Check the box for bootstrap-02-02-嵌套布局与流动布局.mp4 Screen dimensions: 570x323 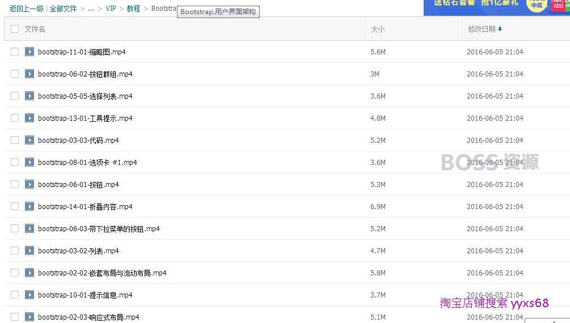click(x=15, y=273)
